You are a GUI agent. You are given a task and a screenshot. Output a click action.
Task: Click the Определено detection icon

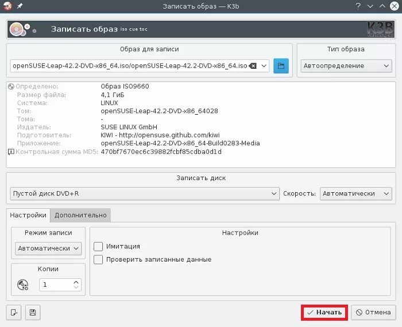[11, 87]
